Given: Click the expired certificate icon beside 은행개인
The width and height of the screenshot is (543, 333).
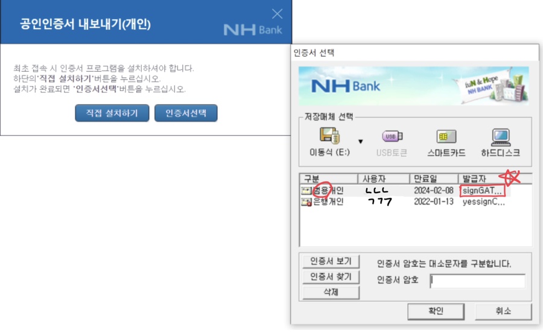Looking at the screenshot, I should click(306, 202).
